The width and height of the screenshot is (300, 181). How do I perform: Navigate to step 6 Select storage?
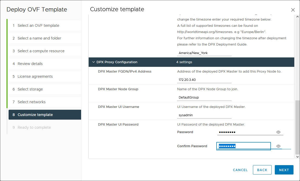click(30, 89)
